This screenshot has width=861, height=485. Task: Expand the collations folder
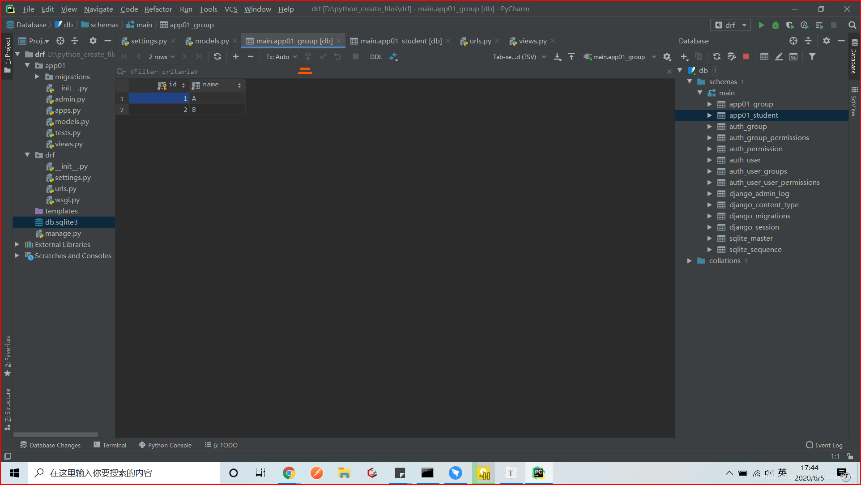690,261
